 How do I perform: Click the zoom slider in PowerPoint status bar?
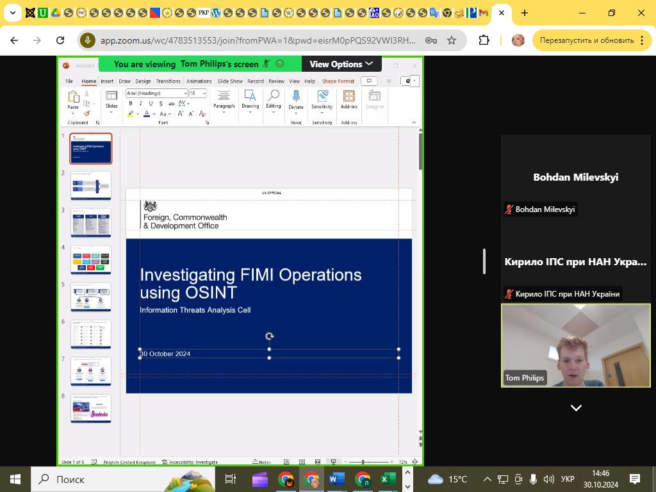tap(363, 462)
